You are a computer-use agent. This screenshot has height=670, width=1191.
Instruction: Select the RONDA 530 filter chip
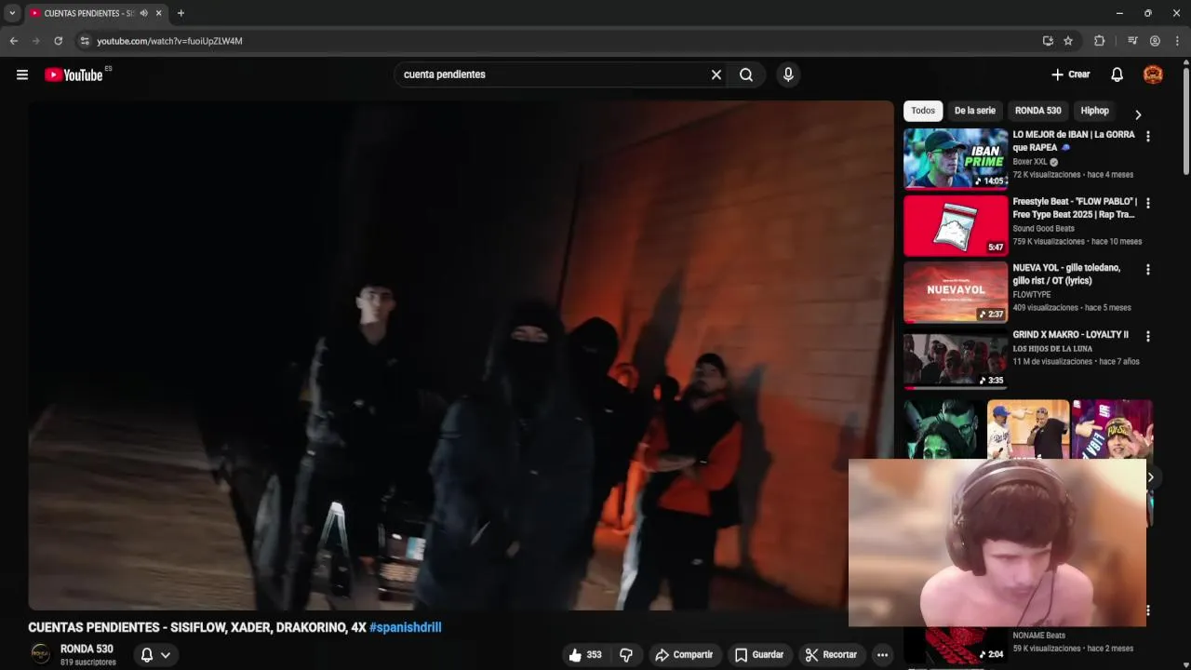[1037, 111]
